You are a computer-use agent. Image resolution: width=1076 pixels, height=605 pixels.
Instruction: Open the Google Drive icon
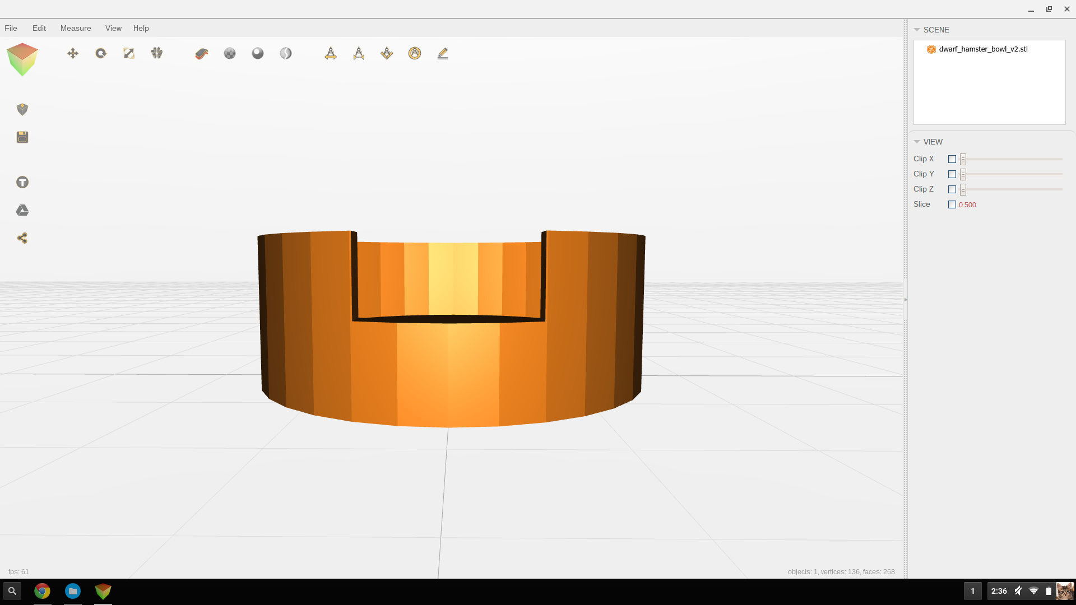[x=22, y=210]
